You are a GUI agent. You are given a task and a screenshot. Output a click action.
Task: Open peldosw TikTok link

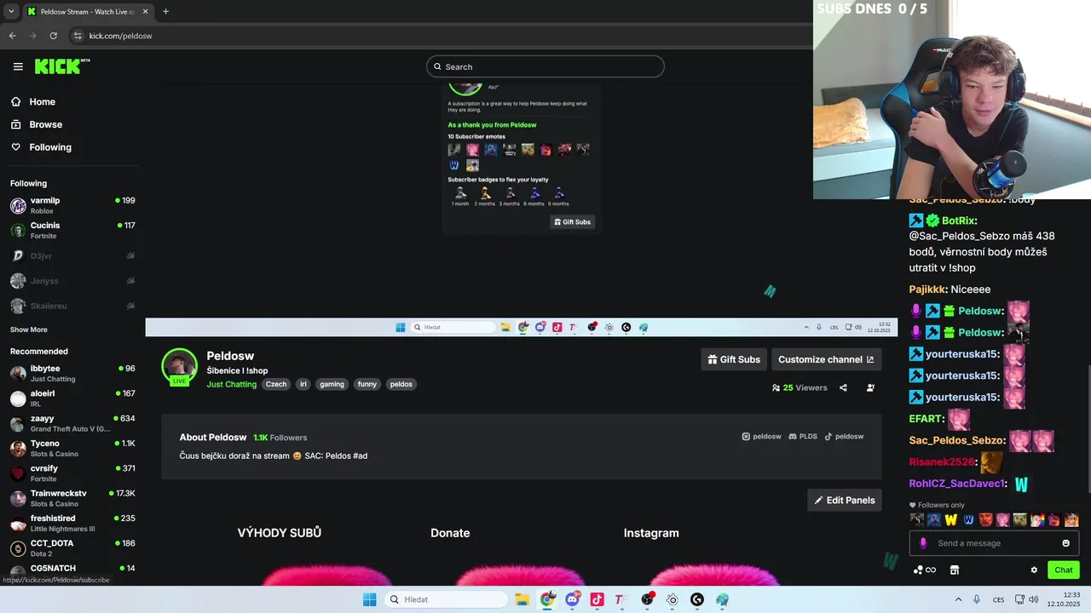coord(844,436)
